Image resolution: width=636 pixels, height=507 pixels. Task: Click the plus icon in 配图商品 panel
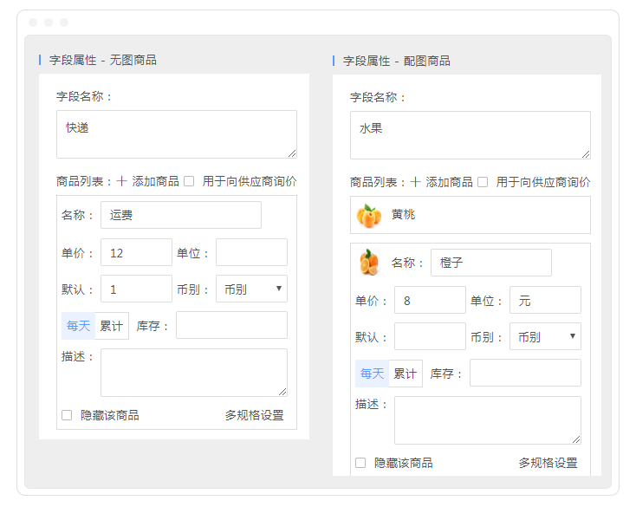point(416,182)
